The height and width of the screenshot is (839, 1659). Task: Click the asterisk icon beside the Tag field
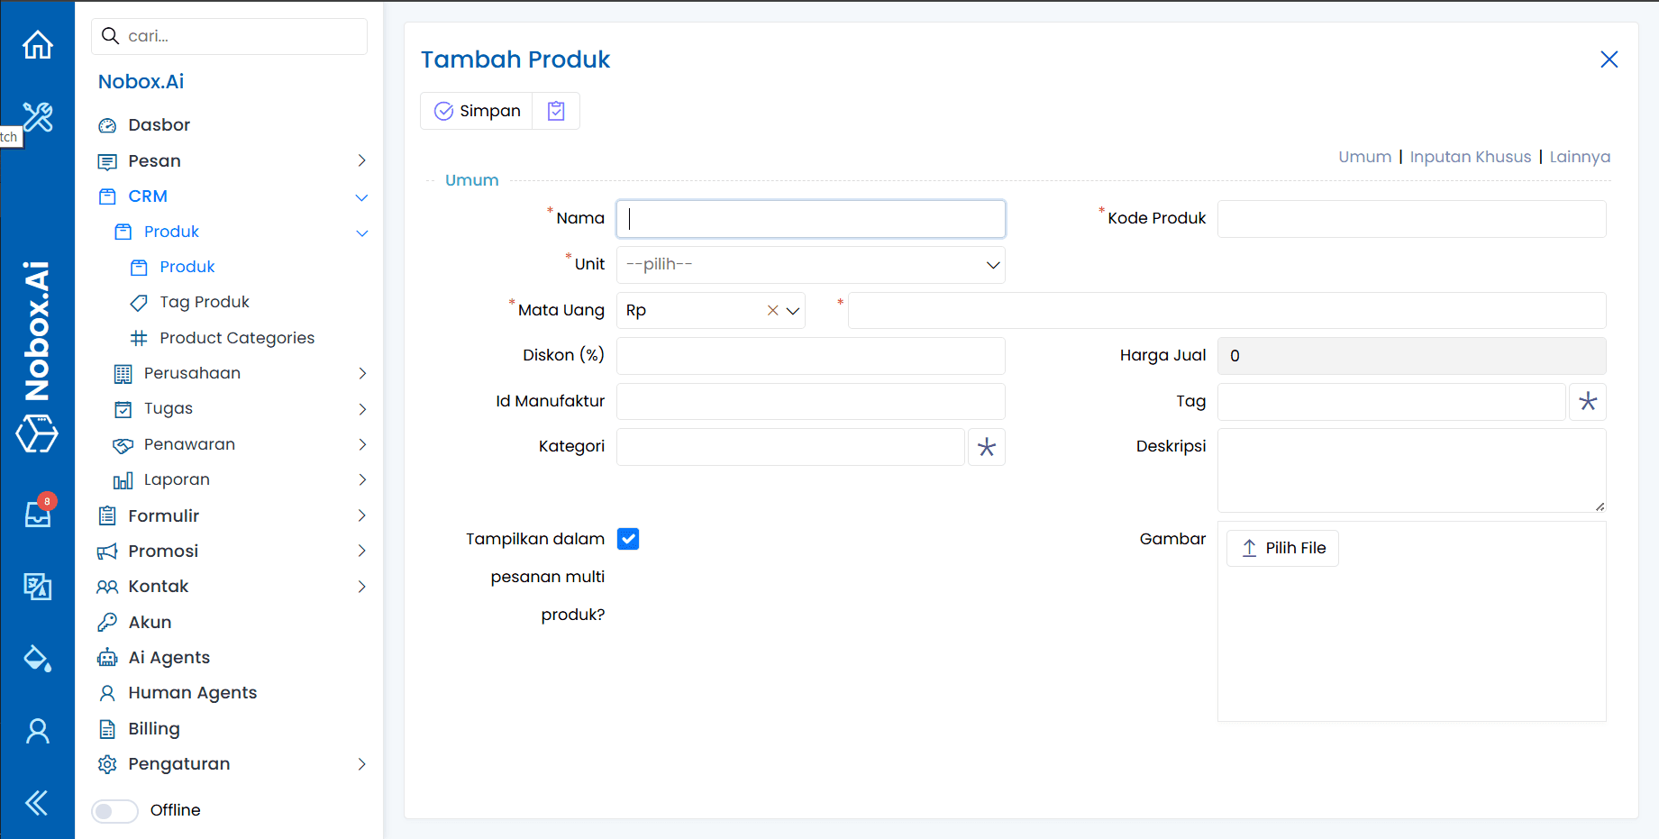tap(1588, 401)
